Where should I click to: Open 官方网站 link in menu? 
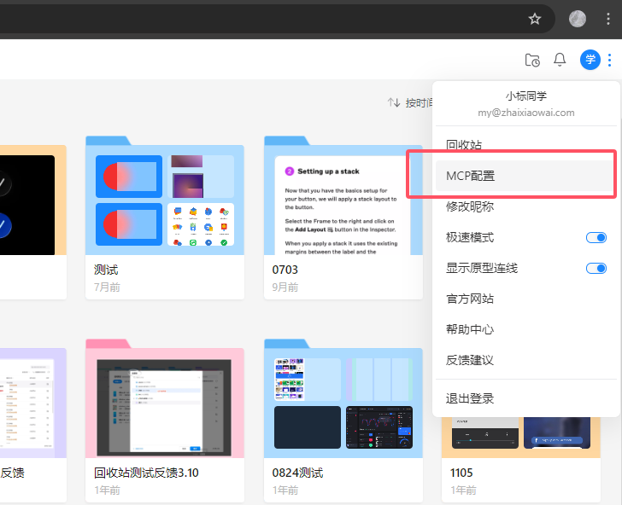[470, 299]
